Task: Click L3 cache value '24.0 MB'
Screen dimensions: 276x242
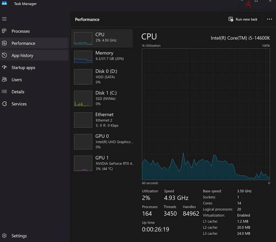Action: click(x=244, y=233)
